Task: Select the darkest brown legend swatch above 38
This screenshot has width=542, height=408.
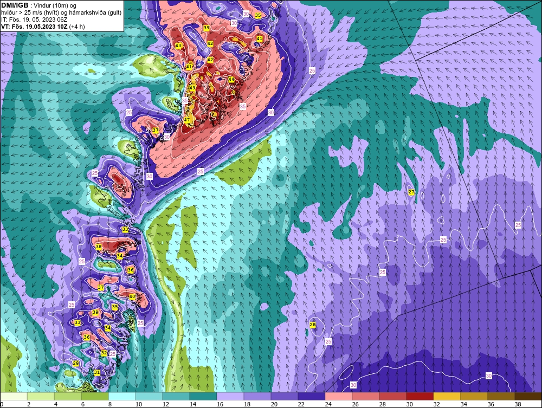Action: coord(528,396)
